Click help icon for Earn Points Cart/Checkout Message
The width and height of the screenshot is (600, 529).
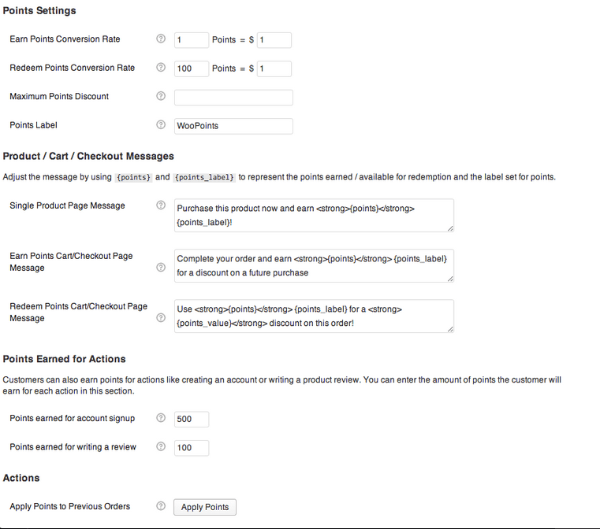[161, 268]
